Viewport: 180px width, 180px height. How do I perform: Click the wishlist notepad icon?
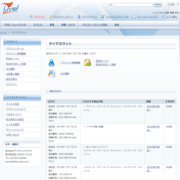point(134,17)
